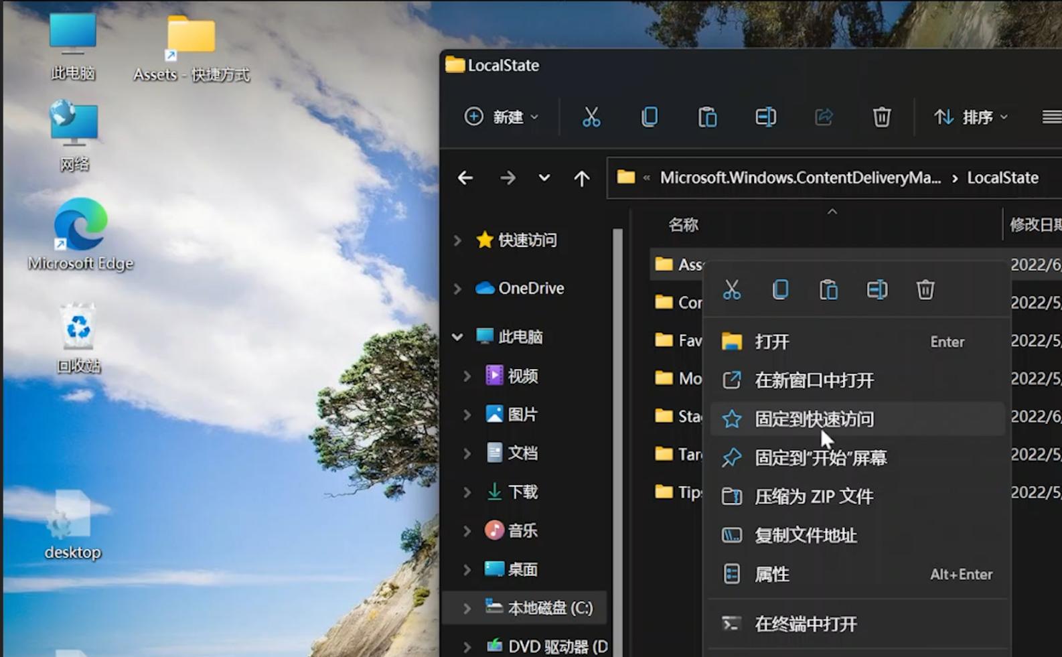The height and width of the screenshot is (657, 1062).
Task: Choose 在新窗口中打开 from context menu
Action: (x=857, y=380)
